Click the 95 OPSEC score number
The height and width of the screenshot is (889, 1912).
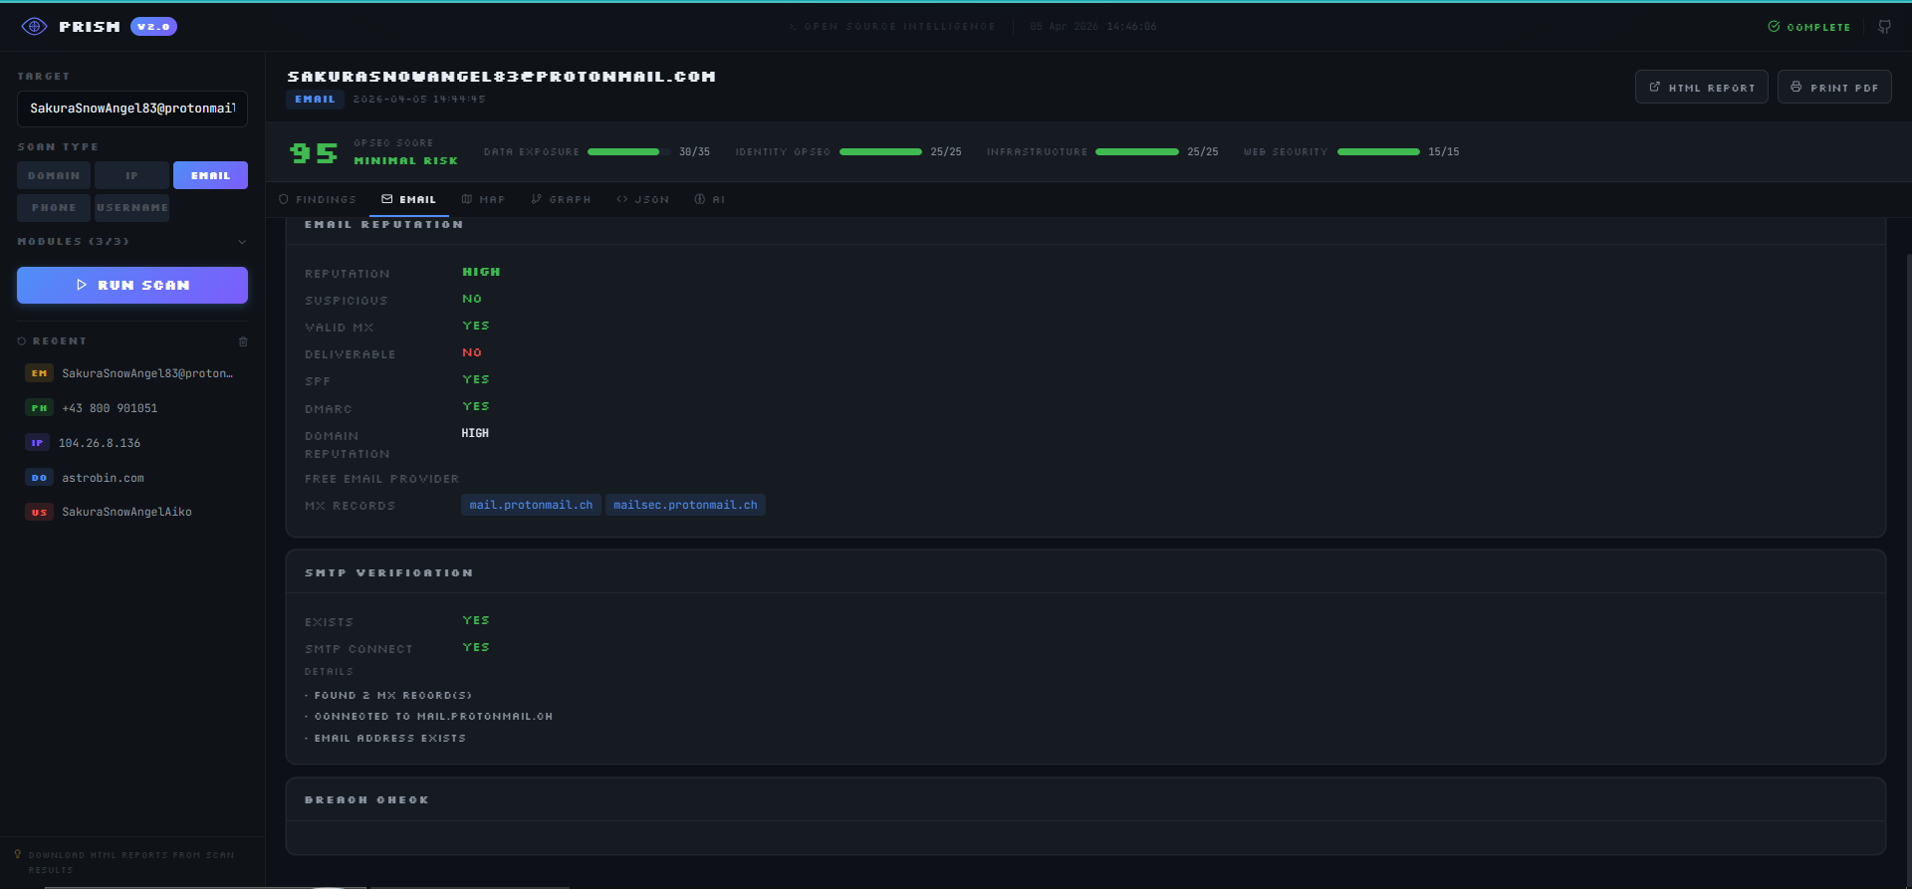tap(314, 152)
